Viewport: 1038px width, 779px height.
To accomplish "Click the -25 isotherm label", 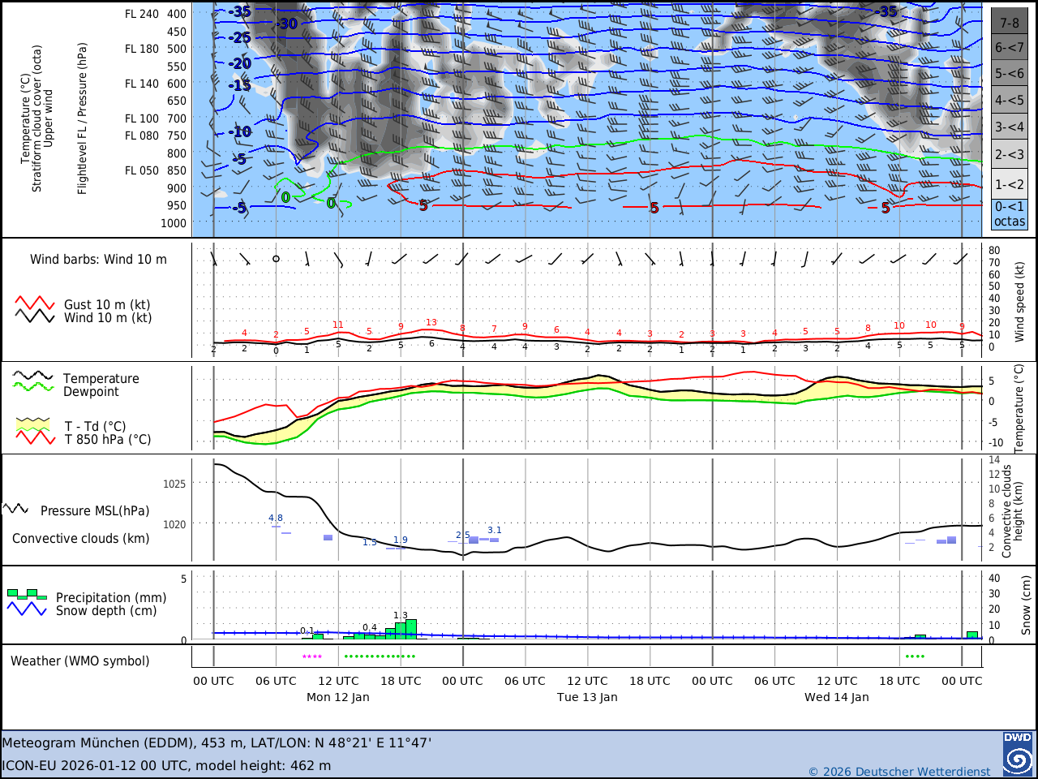I will (x=240, y=38).
